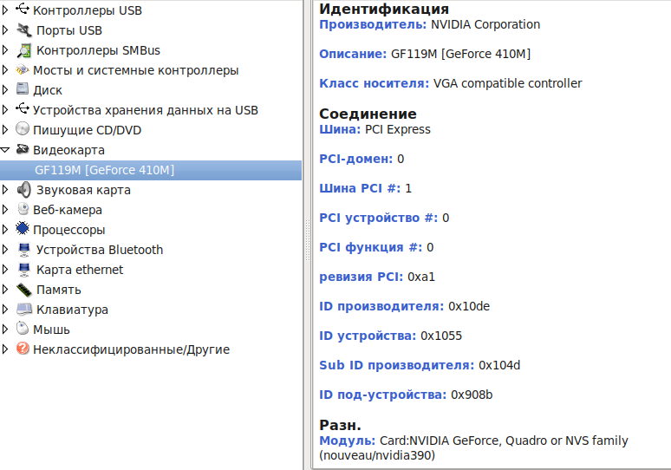Click the Диск drive icon
The image size is (671, 470).
[x=23, y=89]
